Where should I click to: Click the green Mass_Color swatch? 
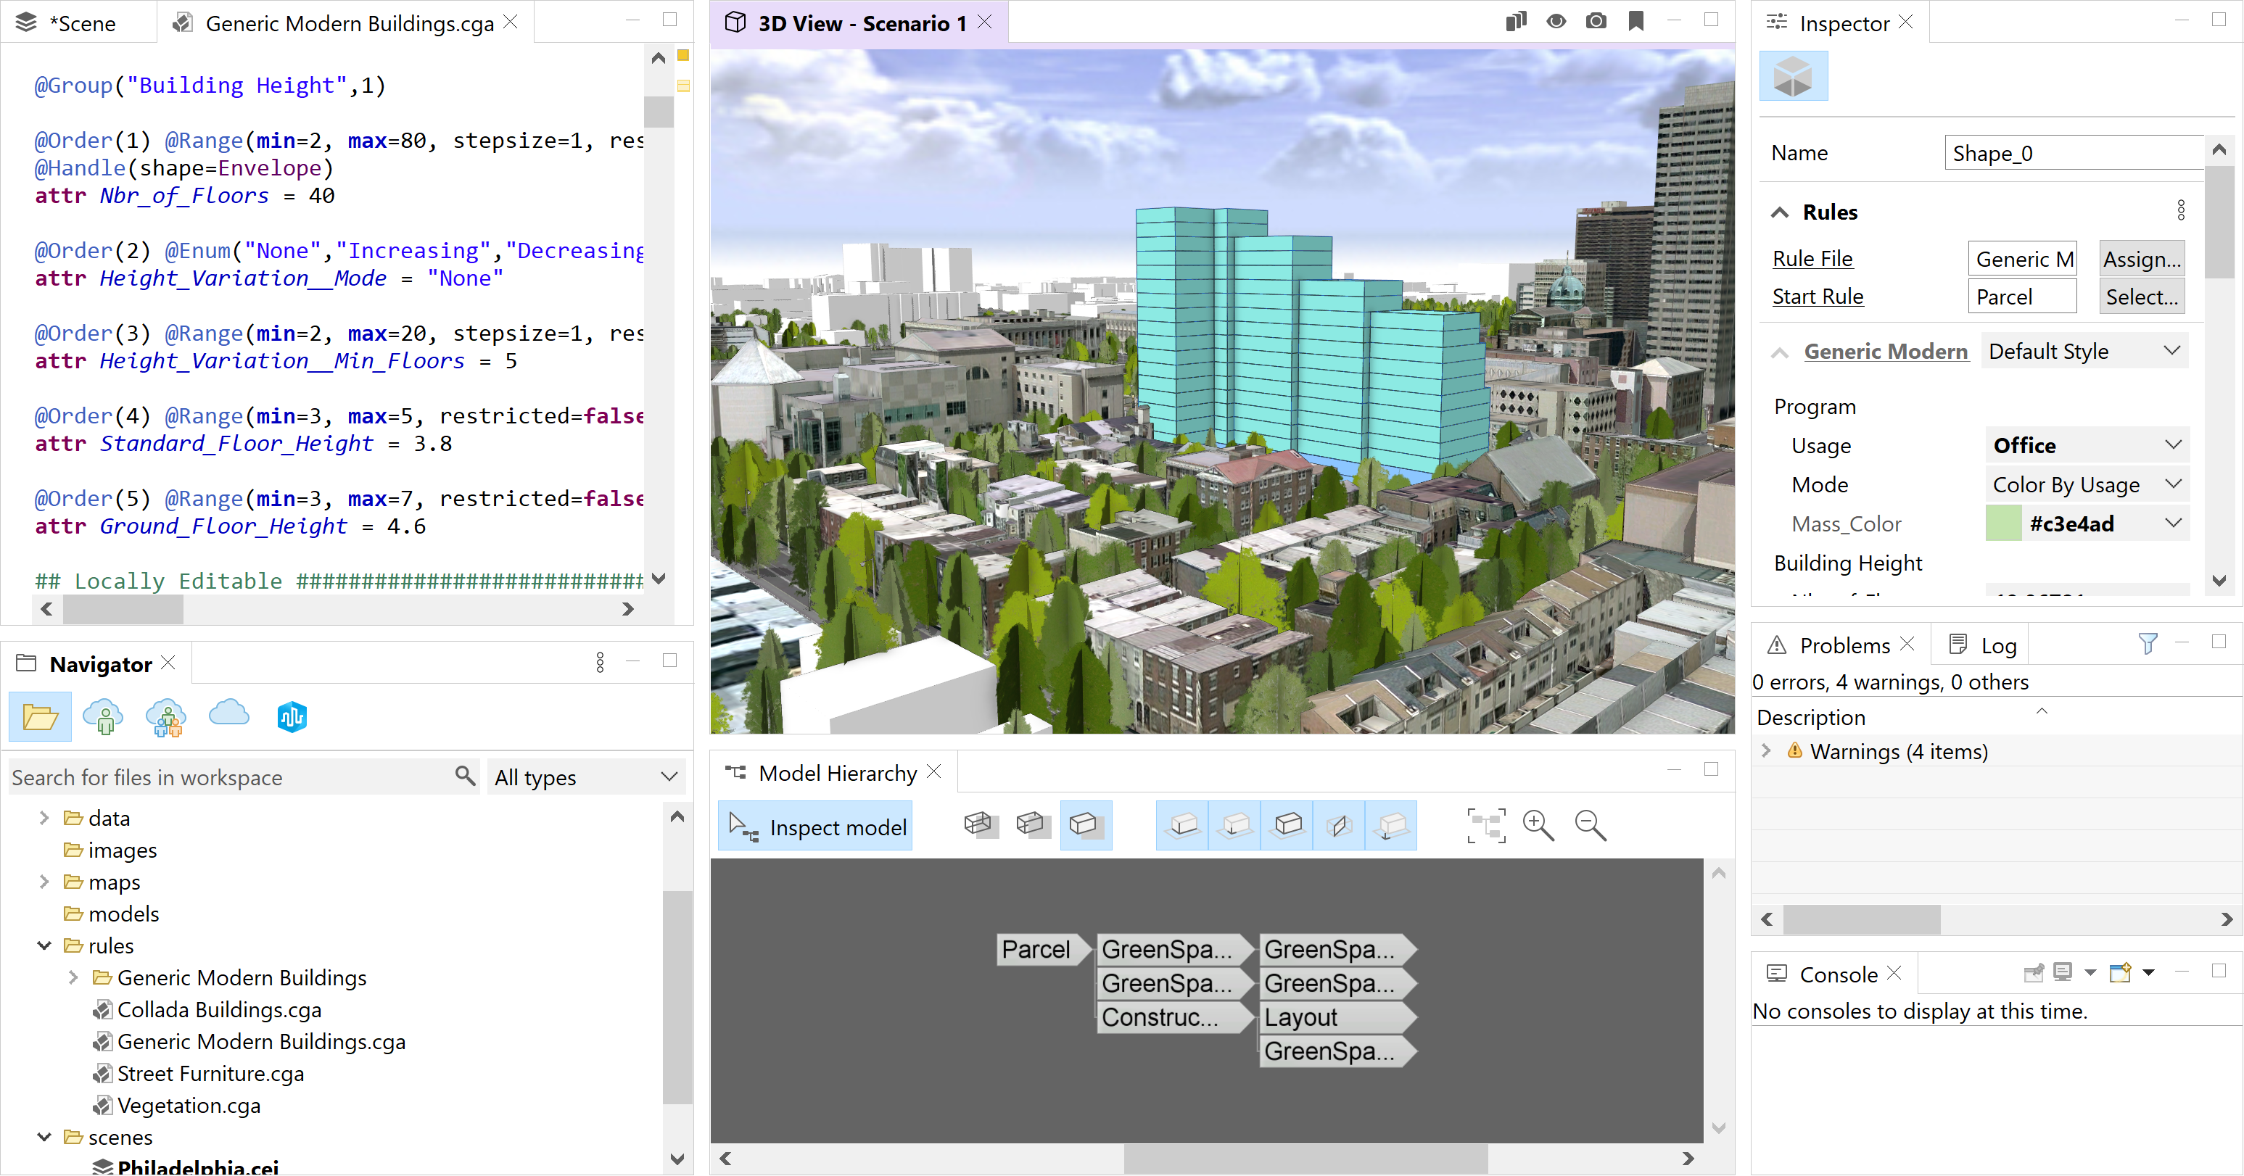2002,523
